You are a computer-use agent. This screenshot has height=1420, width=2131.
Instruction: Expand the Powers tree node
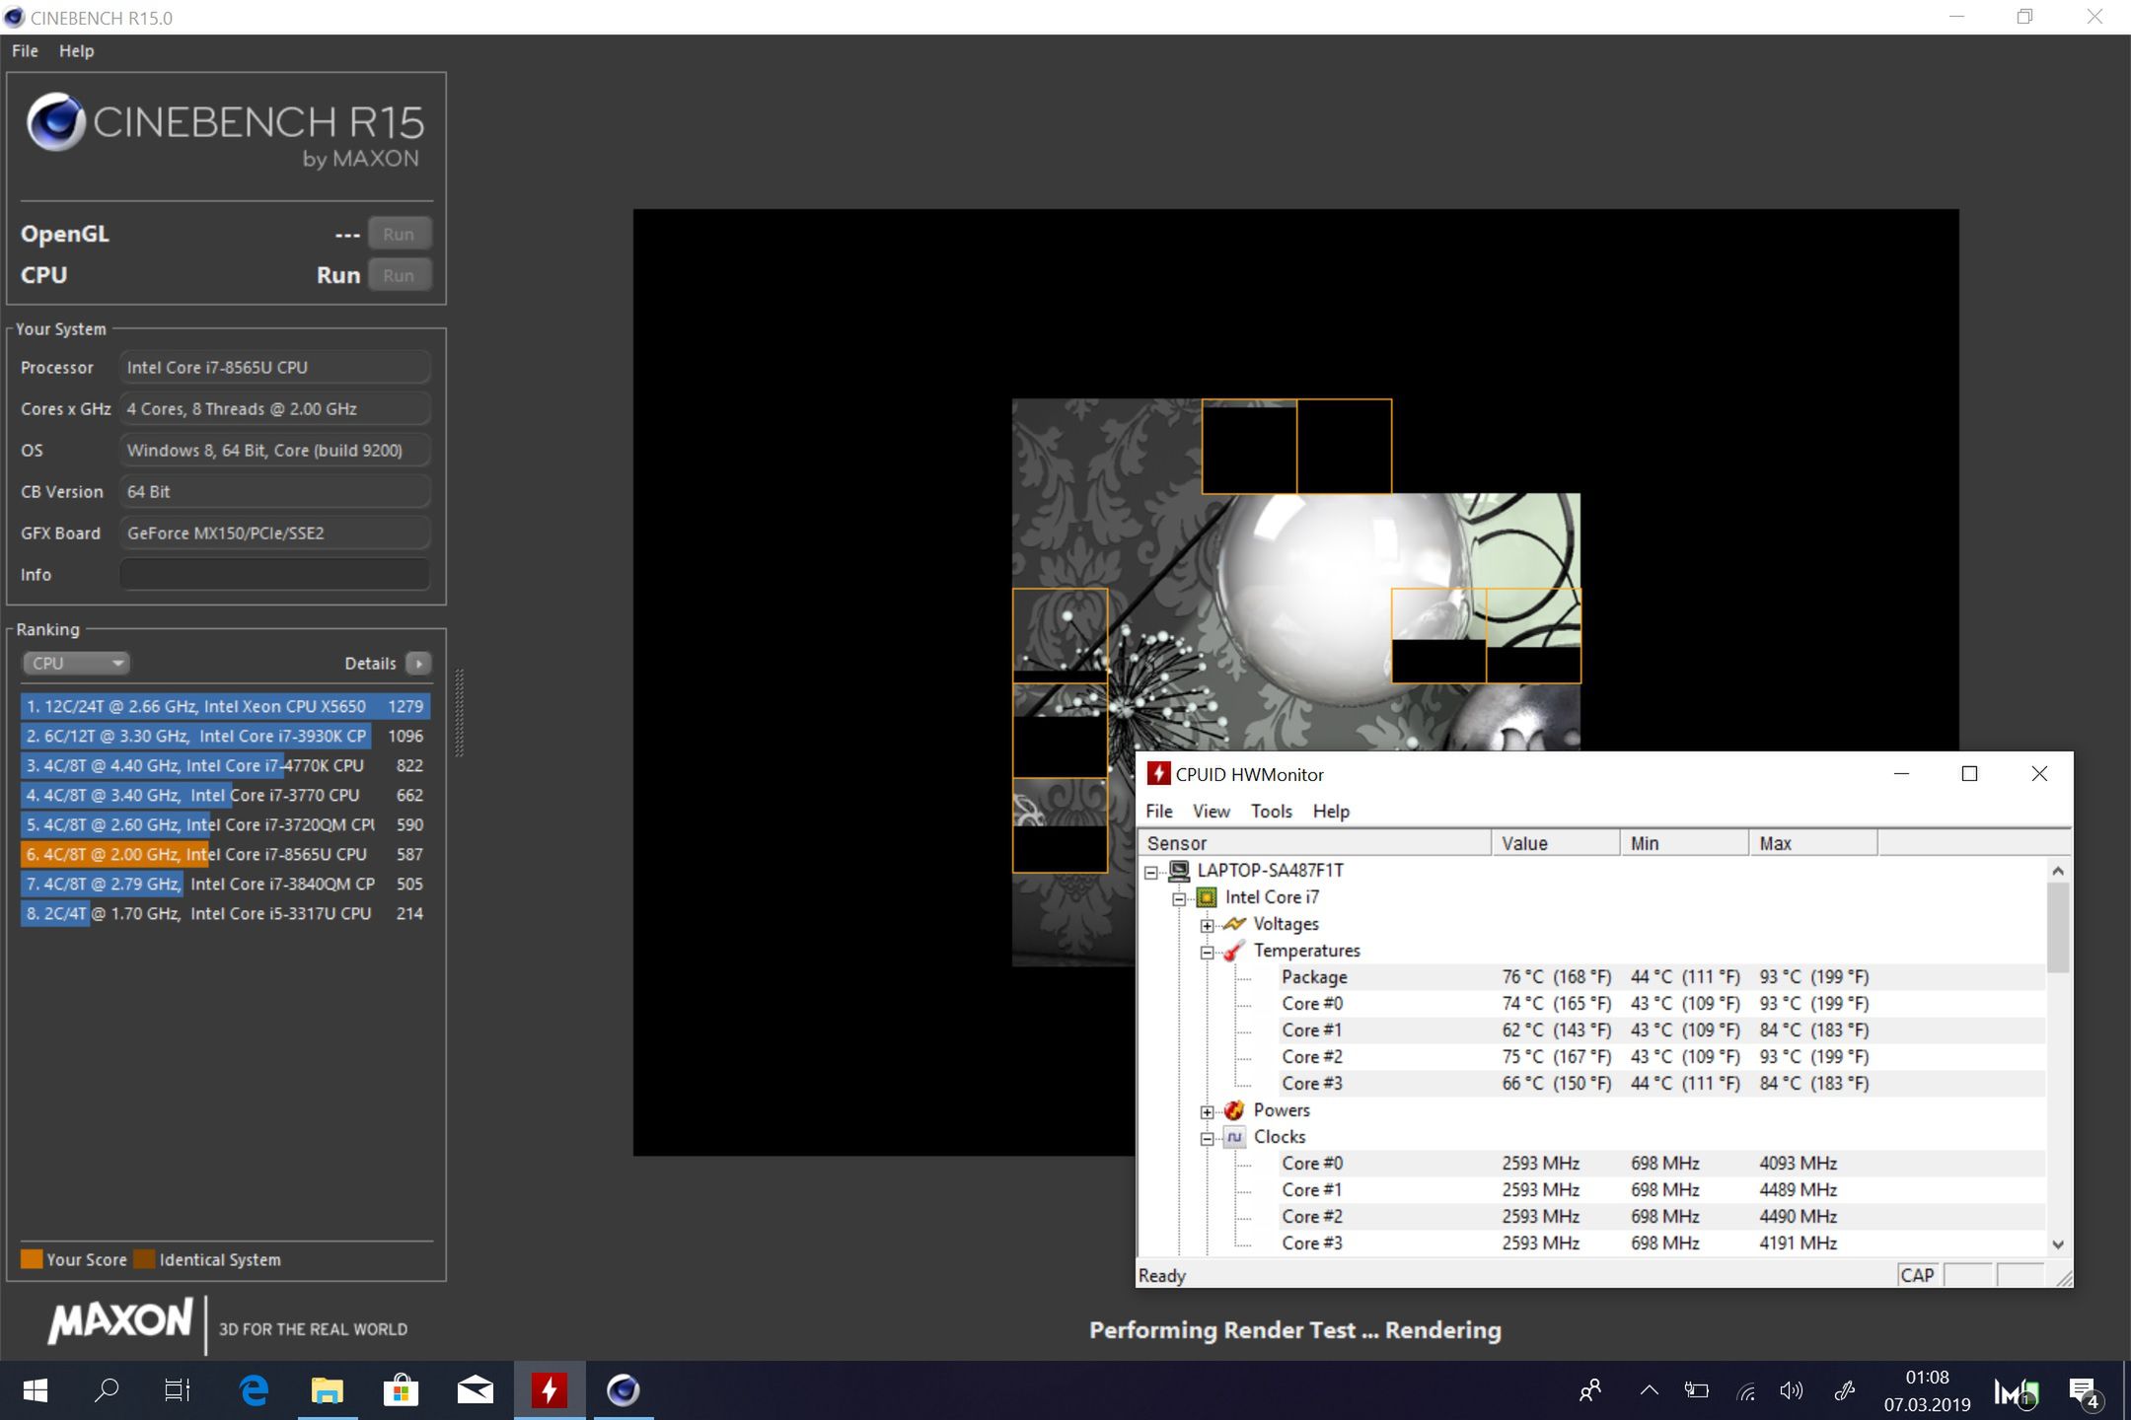[x=1207, y=1111]
